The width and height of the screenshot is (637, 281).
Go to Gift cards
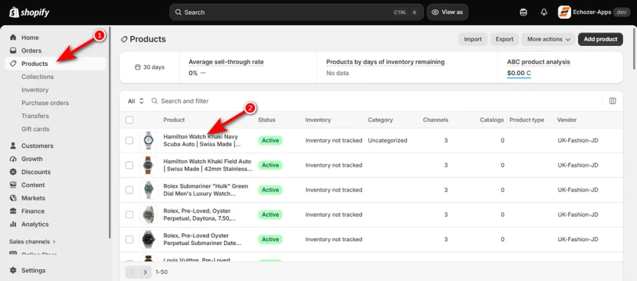(x=35, y=129)
